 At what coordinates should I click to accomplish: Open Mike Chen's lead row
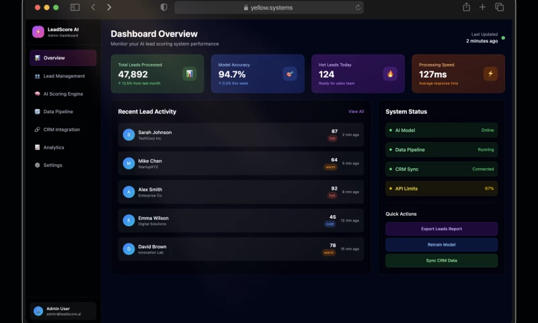pyautogui.click(x=241, y=164)
